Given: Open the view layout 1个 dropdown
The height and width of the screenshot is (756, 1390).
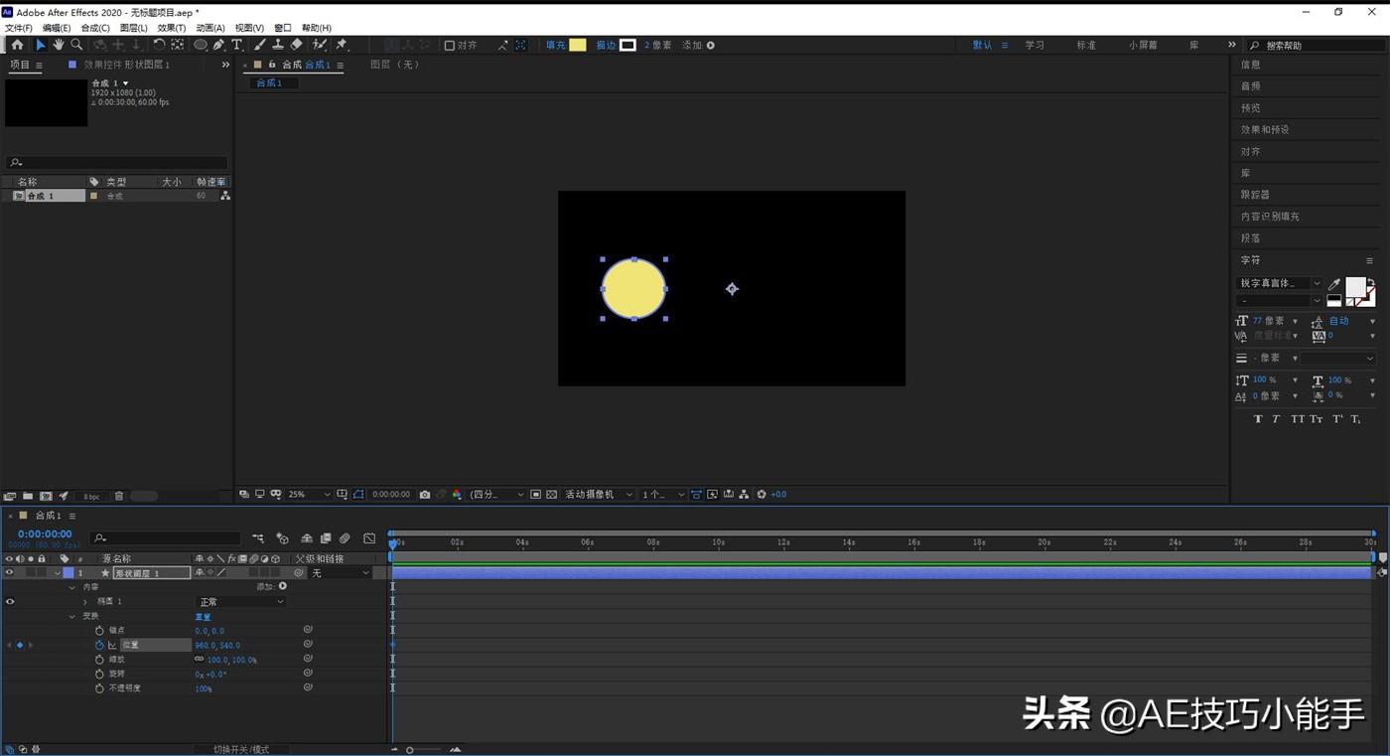Looking at the screenshot, I should (663, 494).
